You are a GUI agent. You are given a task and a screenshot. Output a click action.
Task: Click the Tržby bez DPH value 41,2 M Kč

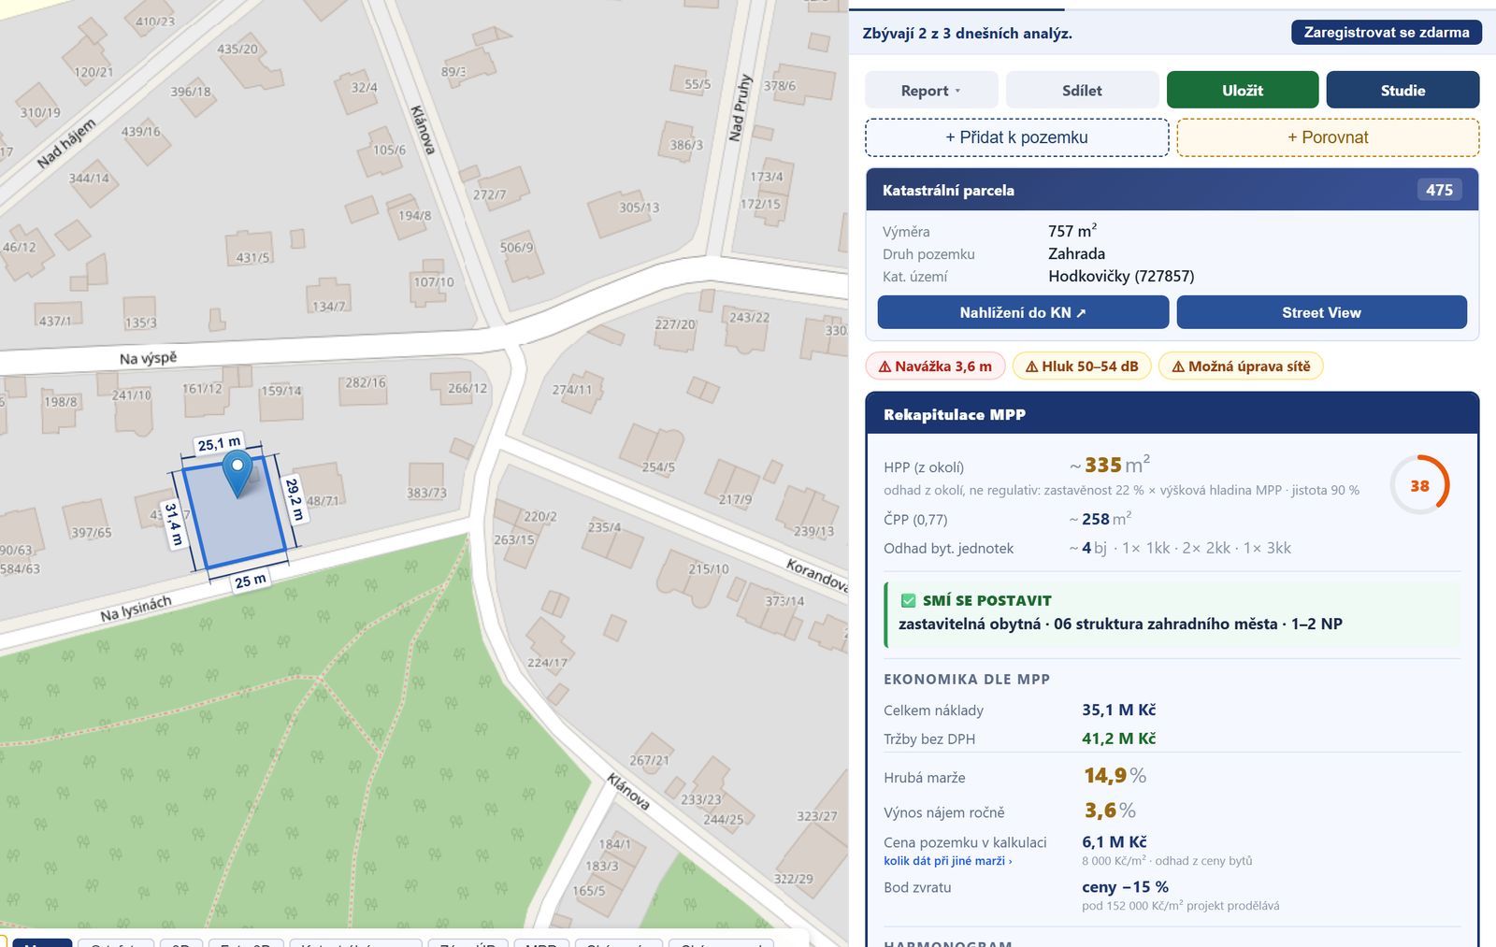pos(1119,739)
